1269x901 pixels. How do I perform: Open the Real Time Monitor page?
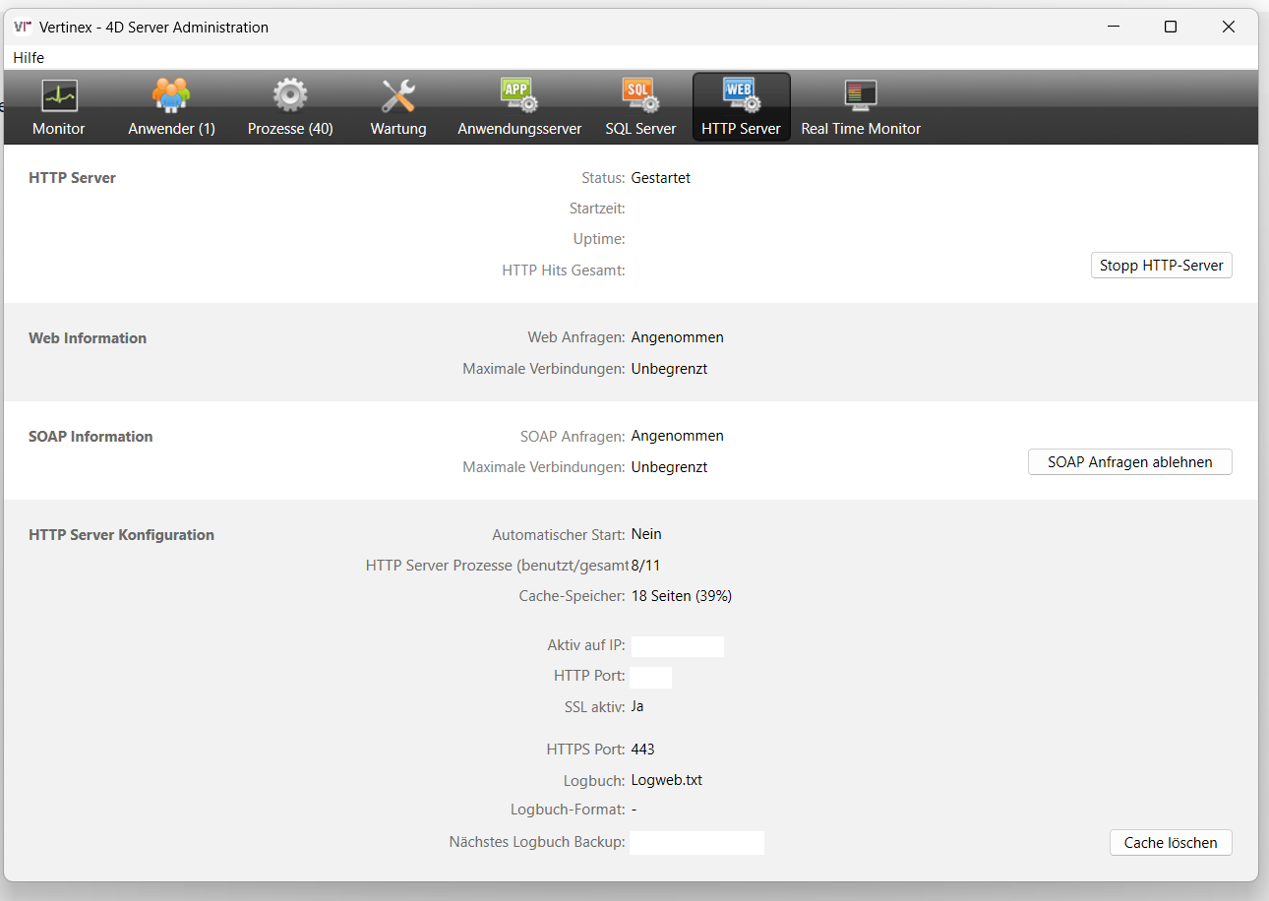tap(861, 97)
